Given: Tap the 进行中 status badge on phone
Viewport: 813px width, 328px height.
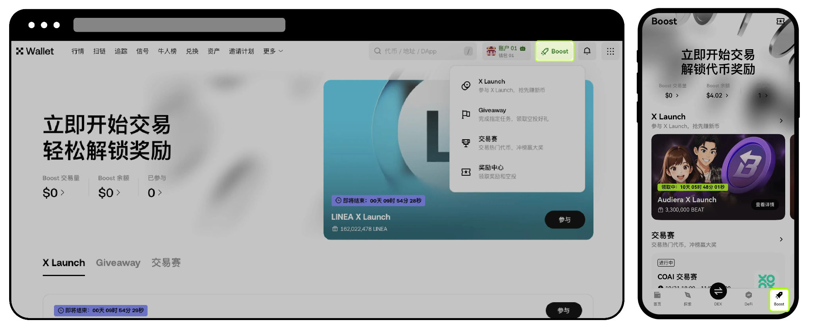Looking at the screenshot, I should (666, 263).
